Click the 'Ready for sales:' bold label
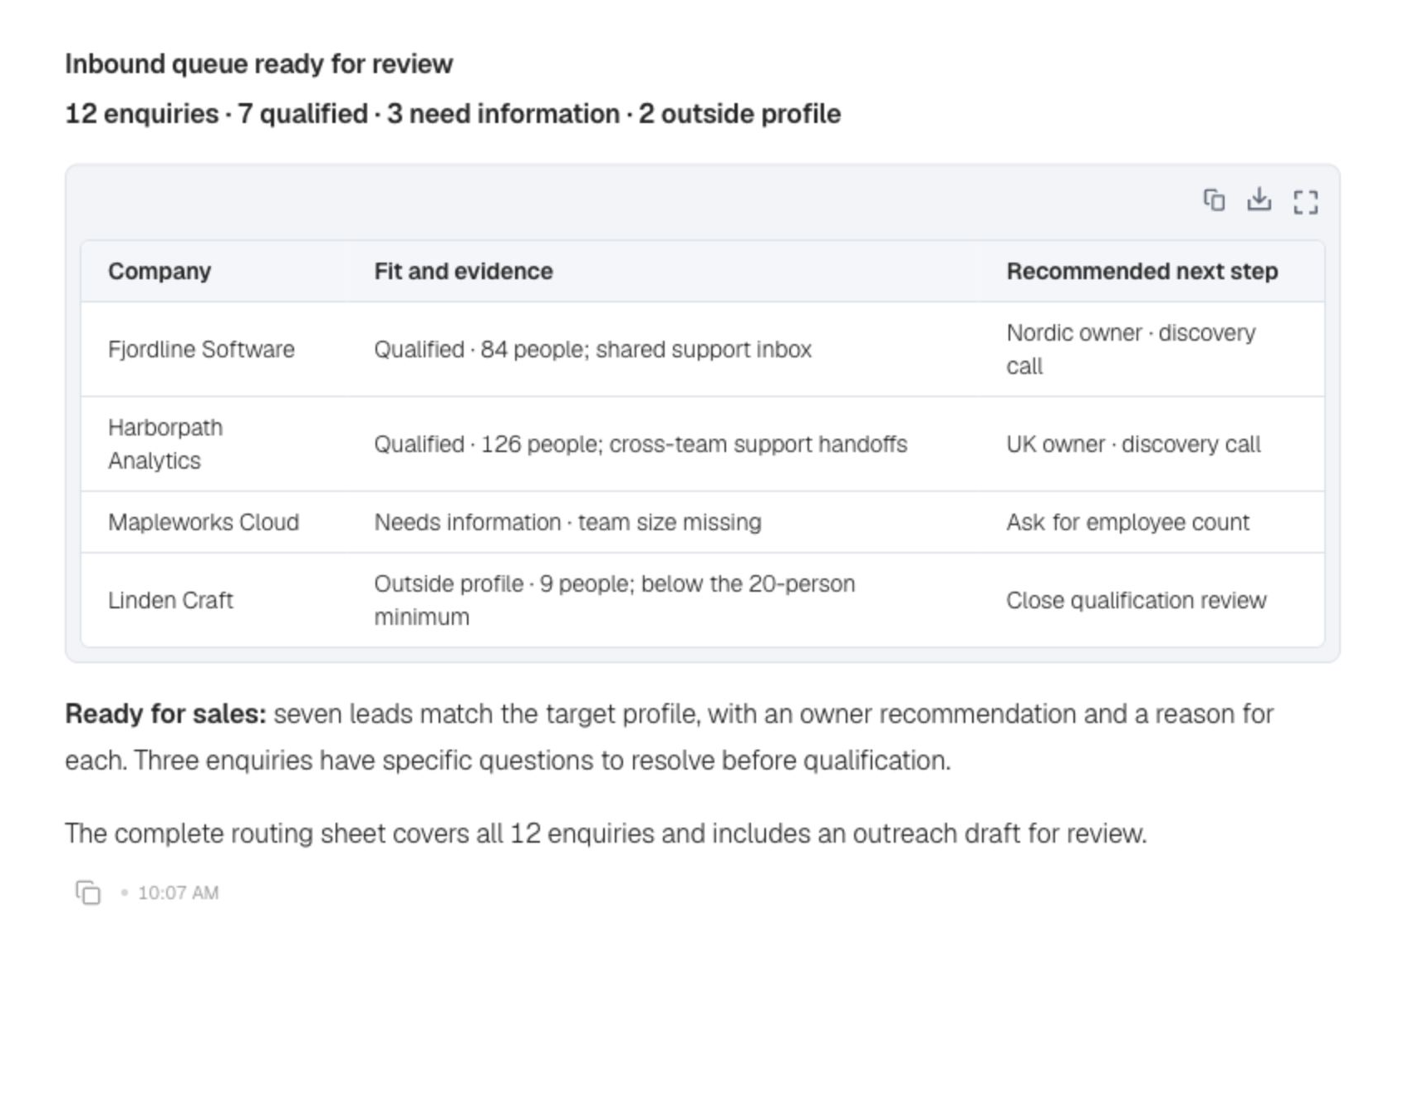 [x=166, y=714]
